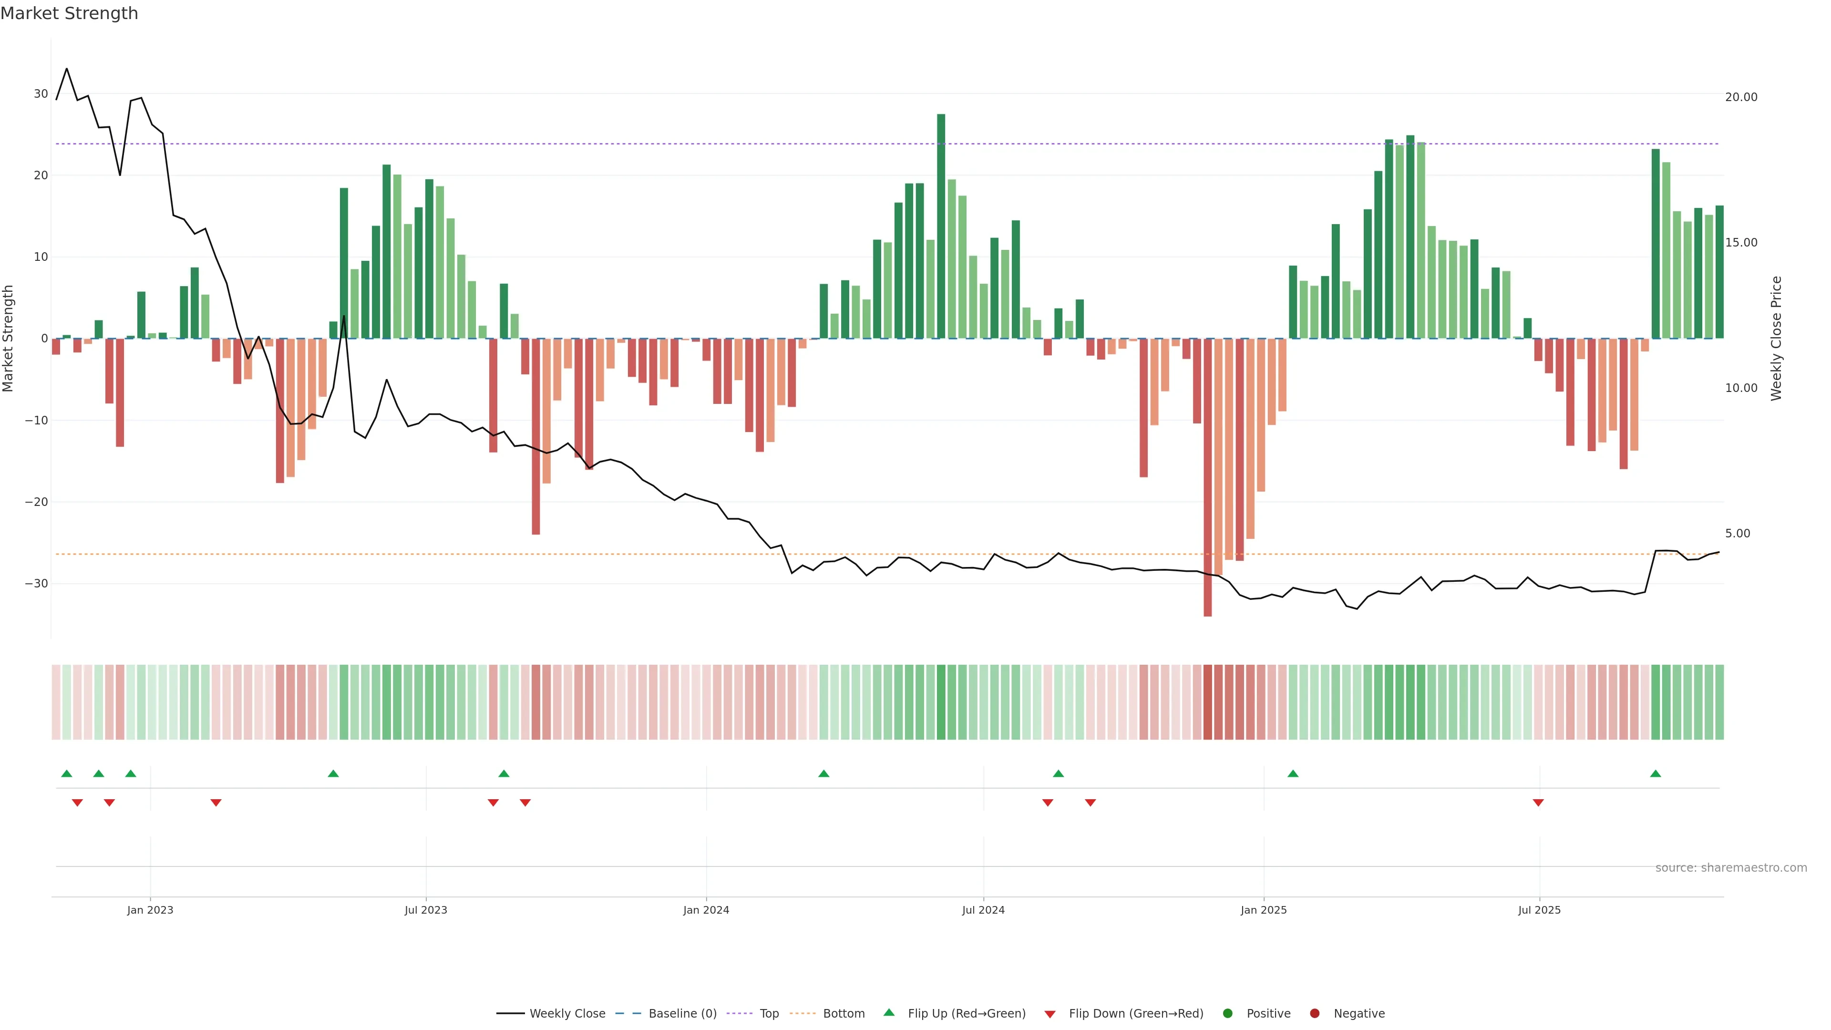Click the darkest red cell in the heatmap strip
This screenshot has height=1030, width=1831.
pos(1208,701)
